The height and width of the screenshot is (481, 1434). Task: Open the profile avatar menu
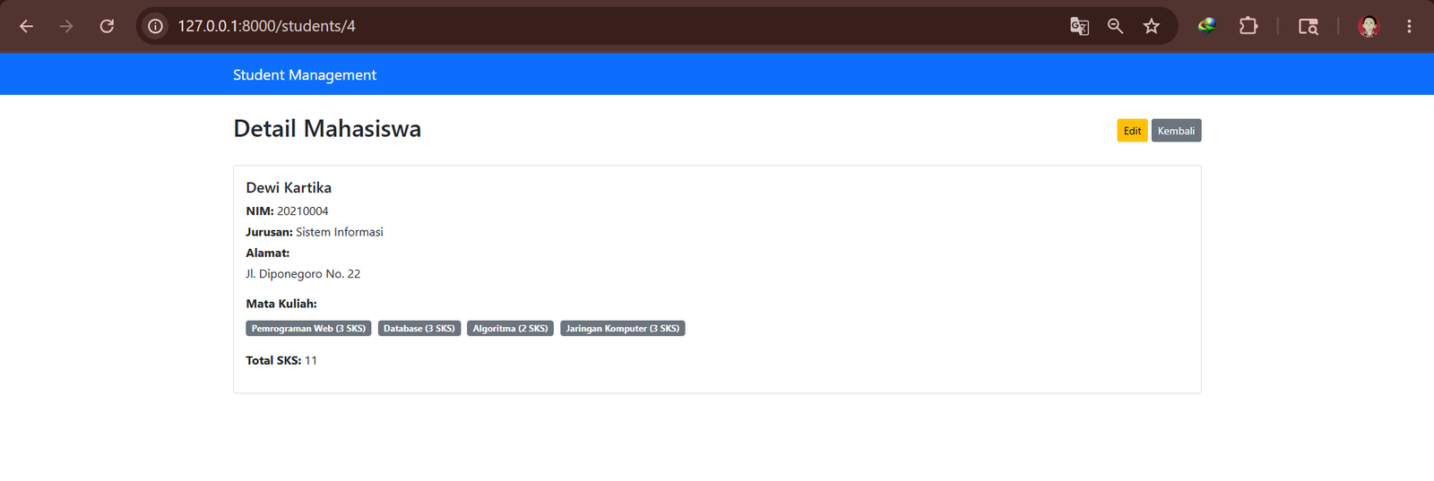[x=1369, y=26]
